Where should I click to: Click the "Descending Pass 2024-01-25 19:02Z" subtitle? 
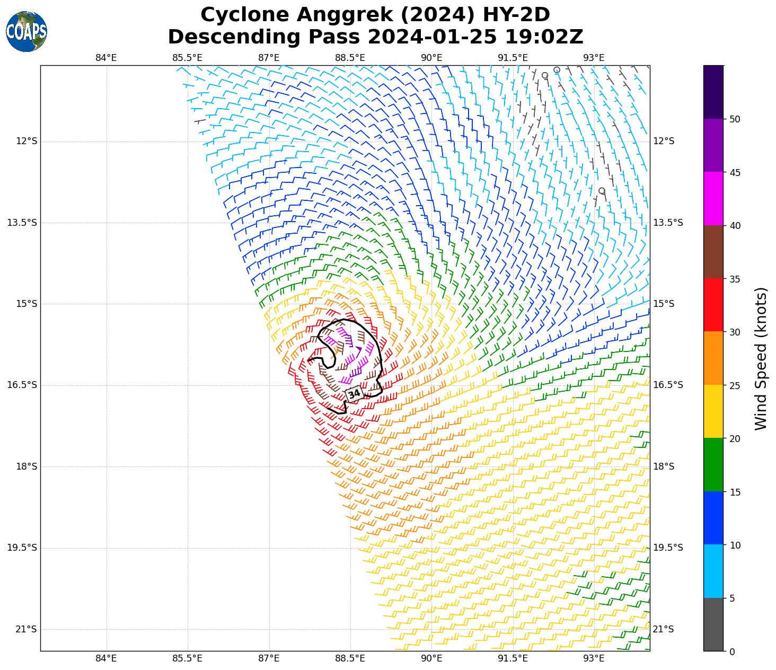pyautogui.click(x=375, y=37)
